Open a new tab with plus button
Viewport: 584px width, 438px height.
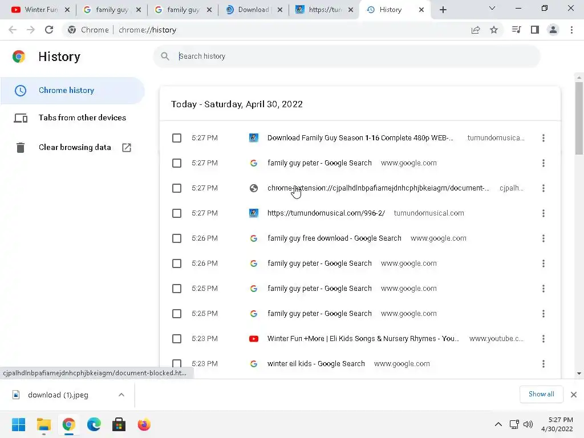tap(443, 10)
